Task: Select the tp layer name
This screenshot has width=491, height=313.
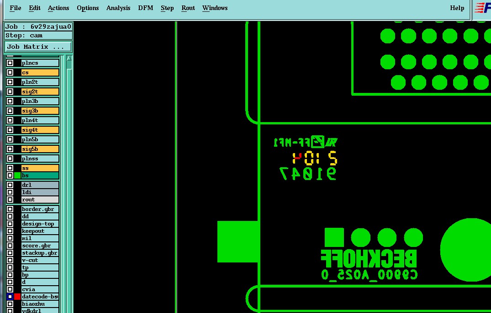Action: [40, 267]
